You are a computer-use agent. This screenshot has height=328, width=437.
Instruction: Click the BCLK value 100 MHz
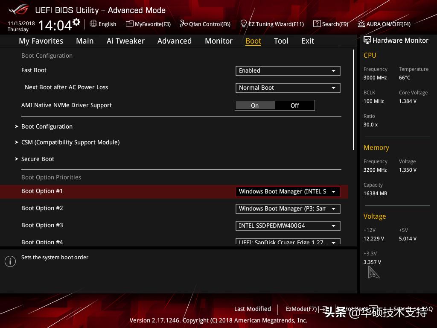(373, 101)
